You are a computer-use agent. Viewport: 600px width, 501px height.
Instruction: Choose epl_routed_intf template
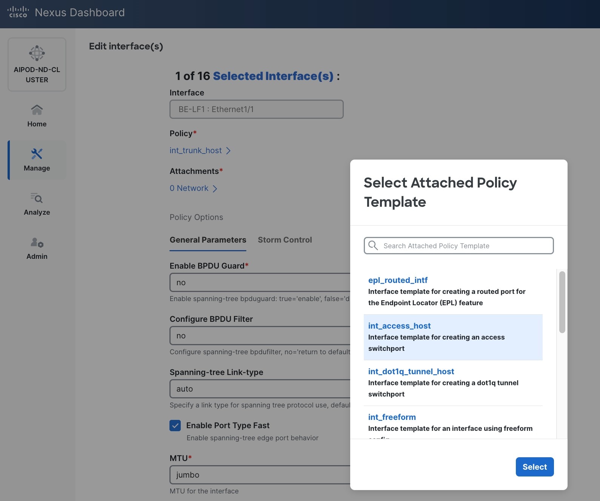coord(453,291)
